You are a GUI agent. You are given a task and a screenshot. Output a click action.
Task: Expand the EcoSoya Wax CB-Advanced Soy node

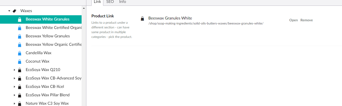click(14, 78)
